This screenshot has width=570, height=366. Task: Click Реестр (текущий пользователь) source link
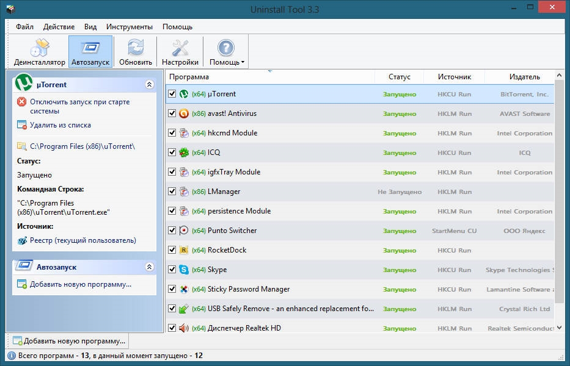83,240
